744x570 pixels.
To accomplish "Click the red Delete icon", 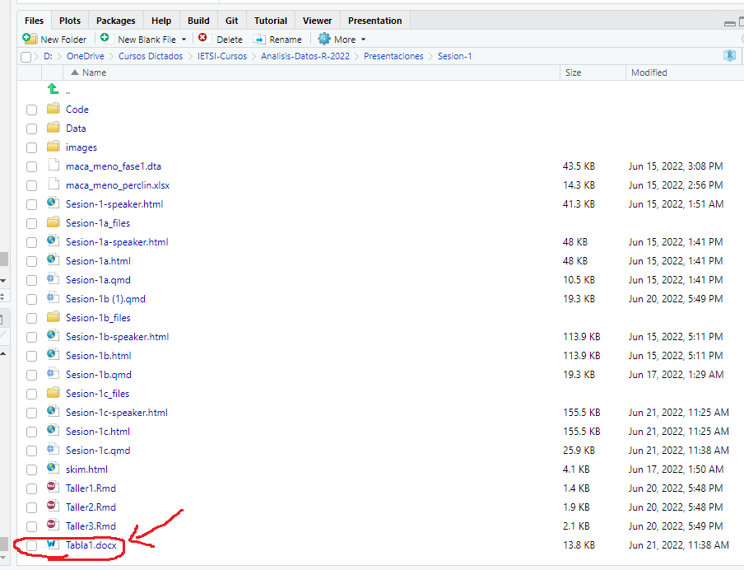I will [x=202, y=39].
